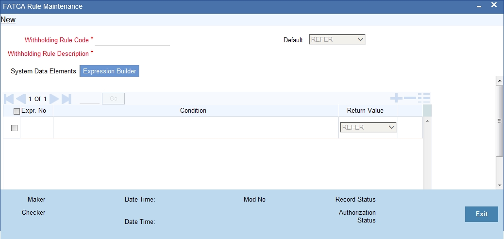Close the FATCA Rule Maintenance window
The width and height of the screenshot is (504, 239).
pos(494,5)
